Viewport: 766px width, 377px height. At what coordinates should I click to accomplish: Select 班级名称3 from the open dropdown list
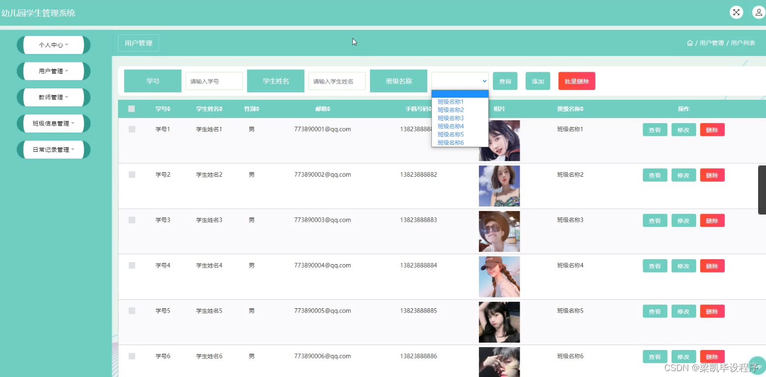[450, 118]
